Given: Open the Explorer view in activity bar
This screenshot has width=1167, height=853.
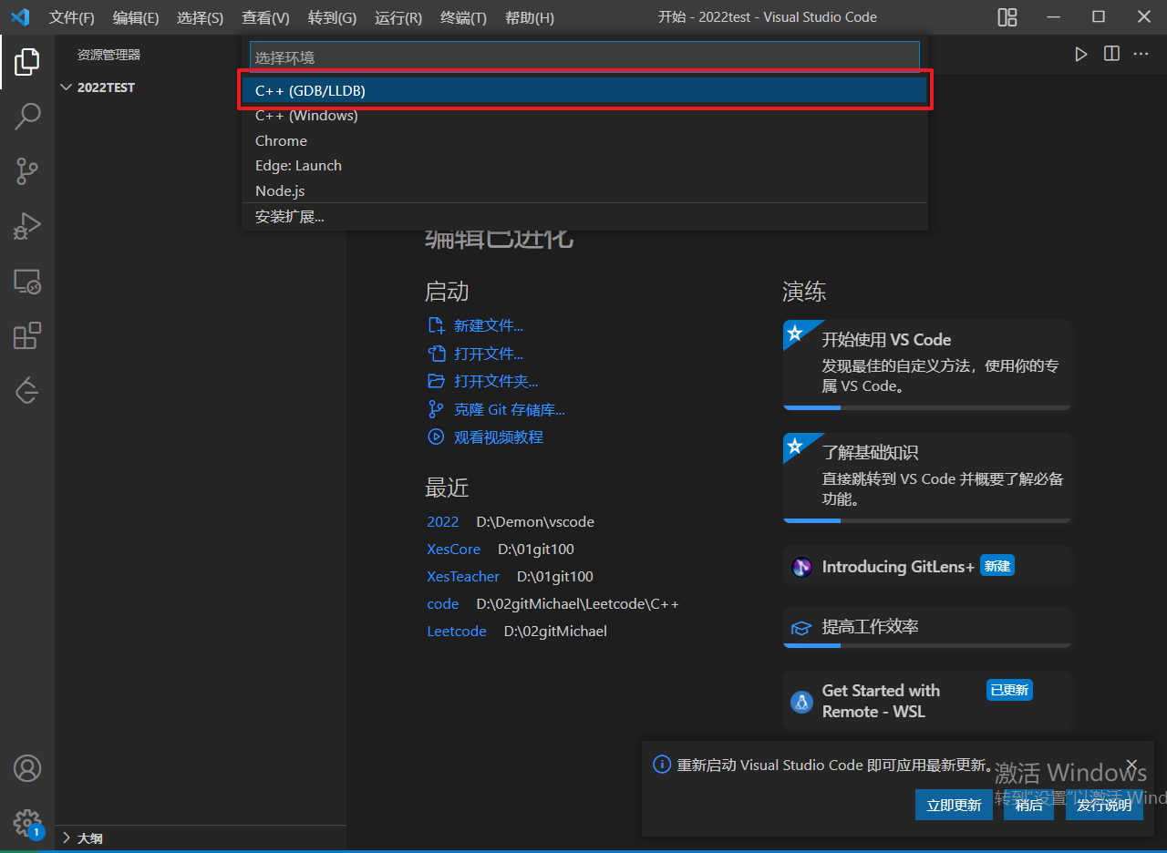Looking at the screenshot, I should click(x=27, y=62).
